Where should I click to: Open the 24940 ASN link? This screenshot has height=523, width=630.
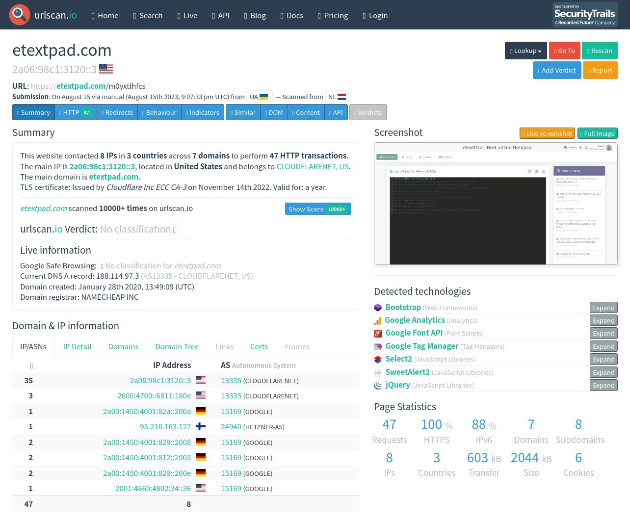pyautogui.click(x=231, y=427)
